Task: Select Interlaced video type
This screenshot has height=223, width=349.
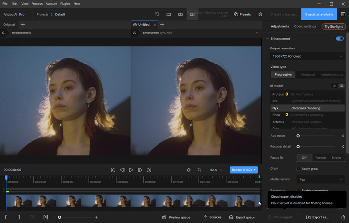Action: click(308, 74)
